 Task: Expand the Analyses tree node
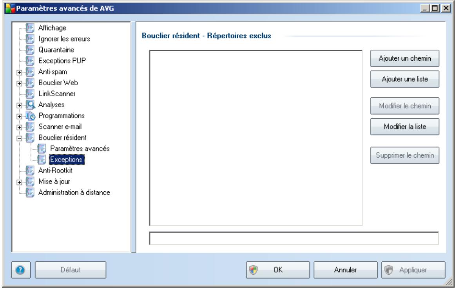click(x=19, y=106)
